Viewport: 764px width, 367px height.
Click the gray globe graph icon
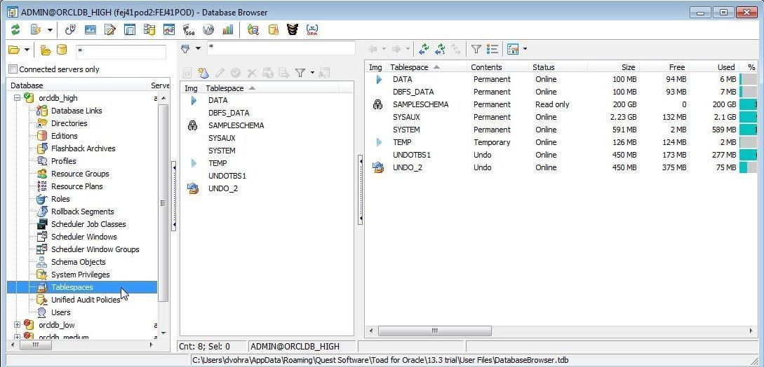pos(208,30)
